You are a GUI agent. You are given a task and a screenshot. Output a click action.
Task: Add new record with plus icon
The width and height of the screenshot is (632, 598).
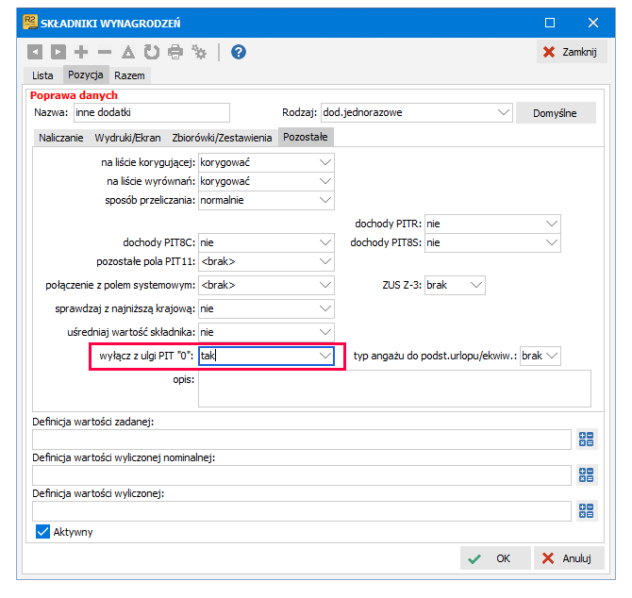pos(81,52)
